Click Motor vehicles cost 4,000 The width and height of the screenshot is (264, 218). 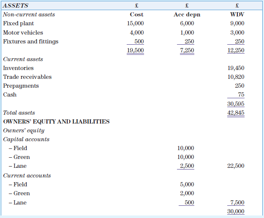coord(137,32)
